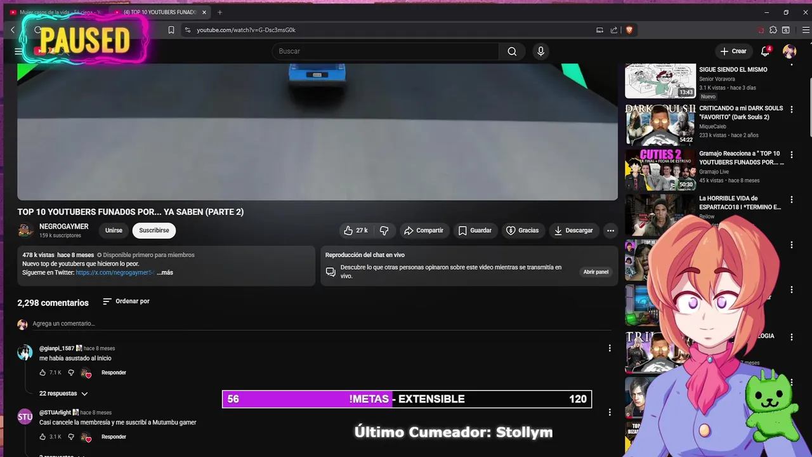Share this page via address bar share icon

[614, 30]
